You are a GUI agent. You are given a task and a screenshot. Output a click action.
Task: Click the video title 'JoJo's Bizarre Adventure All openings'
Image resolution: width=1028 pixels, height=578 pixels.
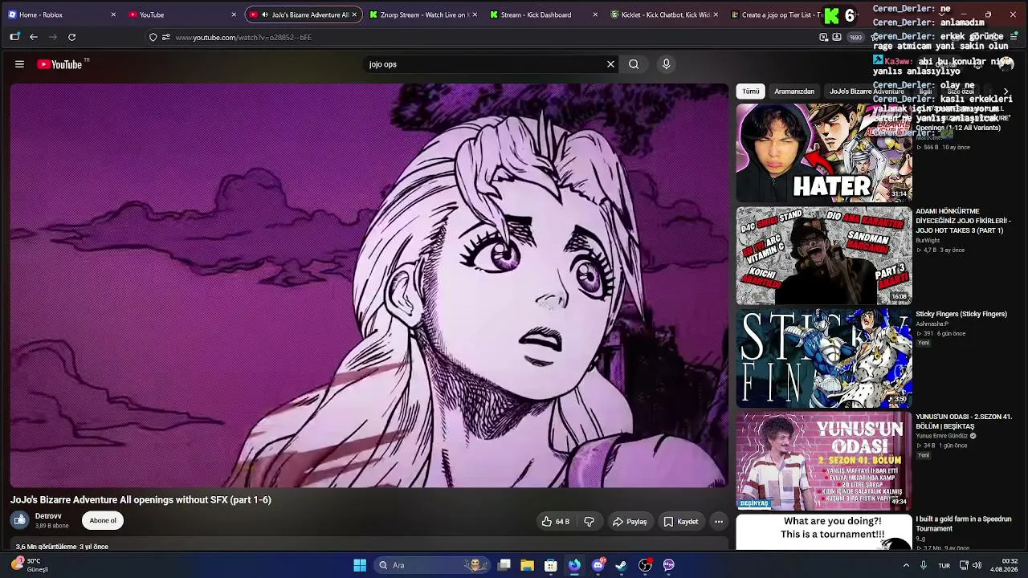coord(141,500)
